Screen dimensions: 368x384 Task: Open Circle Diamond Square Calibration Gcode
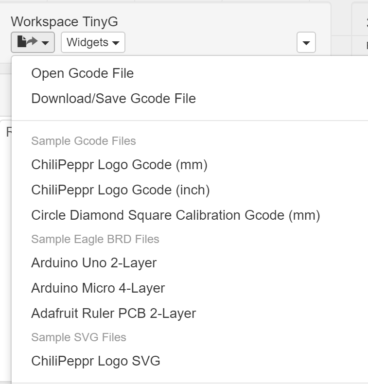click(x=175, y=215)
